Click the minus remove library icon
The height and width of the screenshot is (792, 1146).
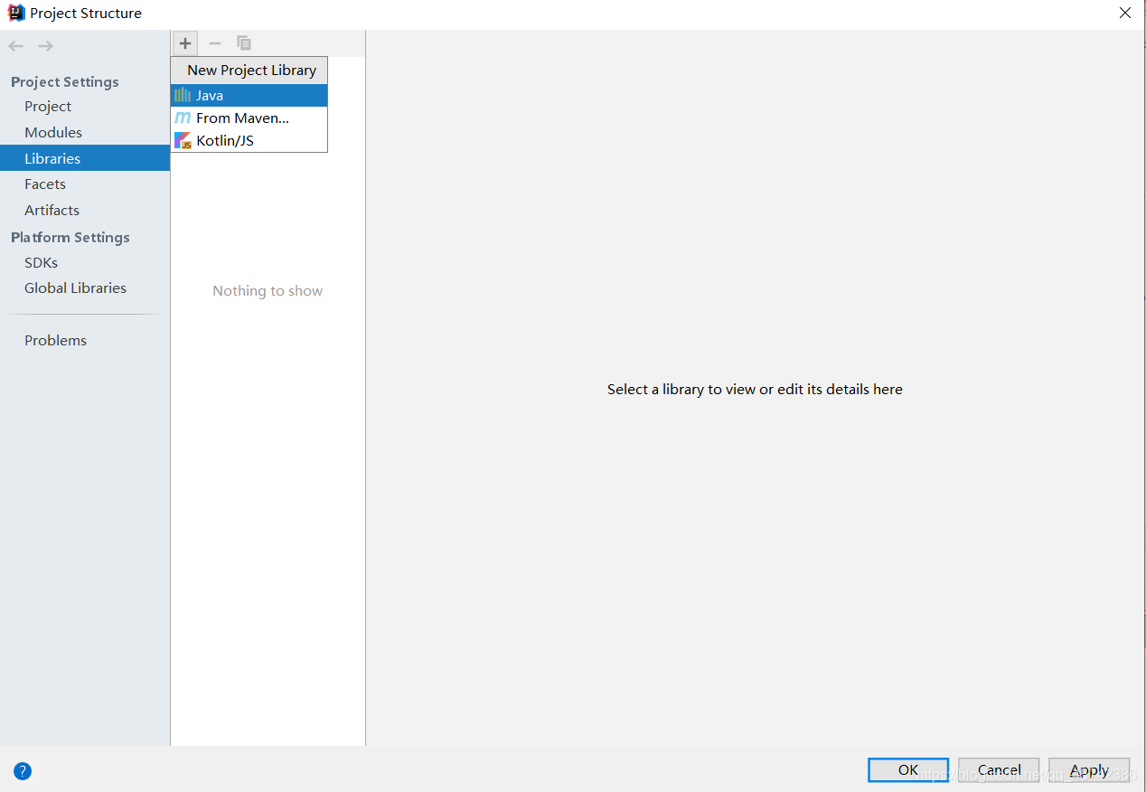click(x=215, y=43)
